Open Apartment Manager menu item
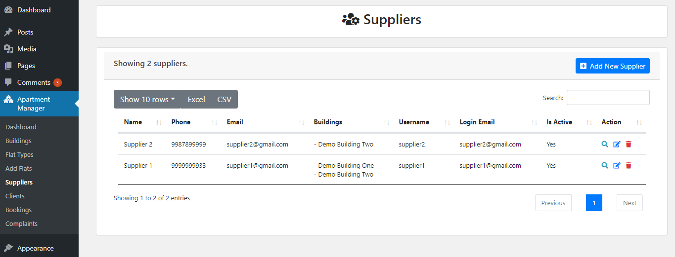Viewport: 675px width, 257px height. pyautogui.click(x=39, y=104)
